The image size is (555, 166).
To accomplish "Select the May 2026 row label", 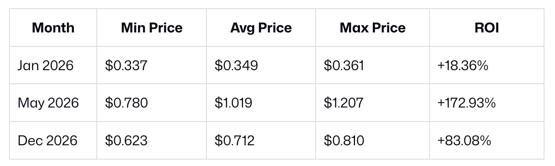I will tap(48, 103).
